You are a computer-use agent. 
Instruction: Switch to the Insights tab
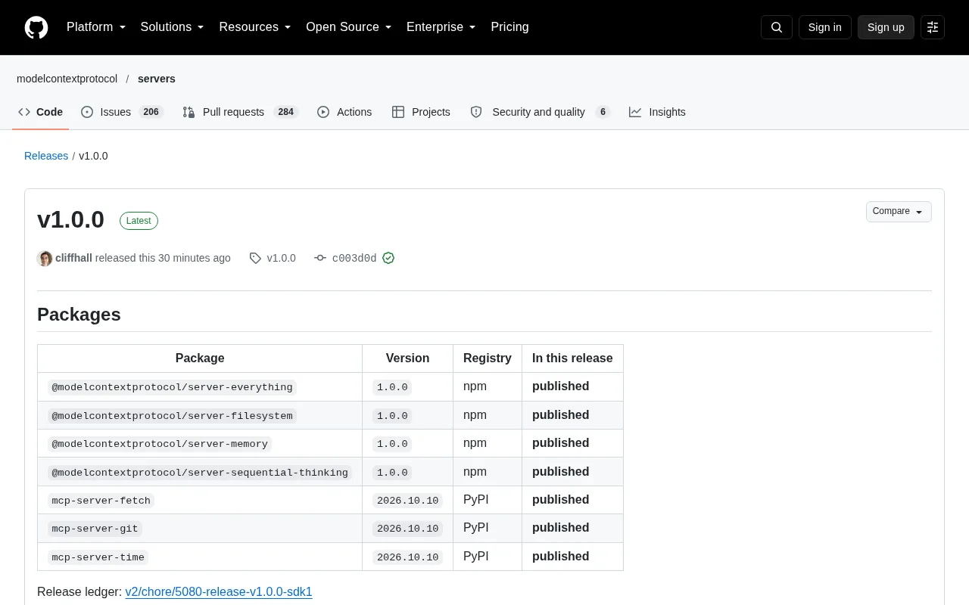(657, 112)
